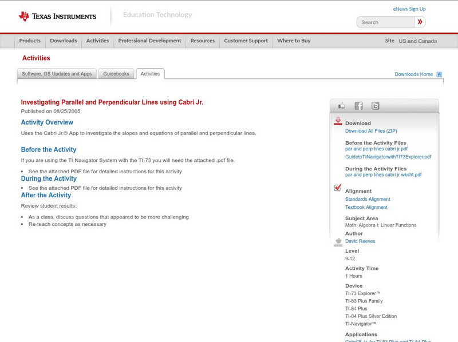Download All Files (ZIP)

coord(371,131)
